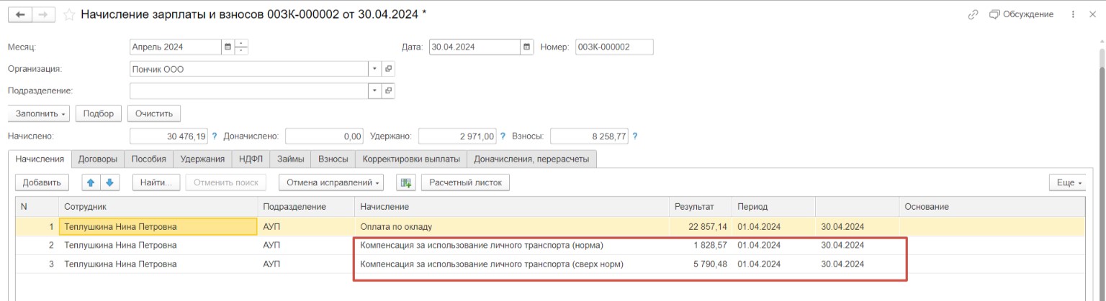Screen dimensions: 1106x301
Task: Move row up with blue arrow
Action: pos(91,183)
